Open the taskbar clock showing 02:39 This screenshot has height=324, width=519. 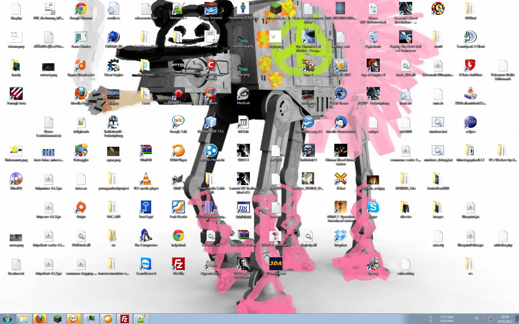tap(505, 319)
